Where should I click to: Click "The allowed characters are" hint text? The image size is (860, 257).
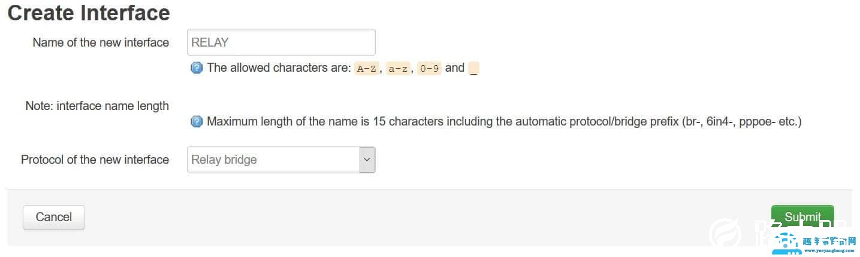click(x=279, y=68)
